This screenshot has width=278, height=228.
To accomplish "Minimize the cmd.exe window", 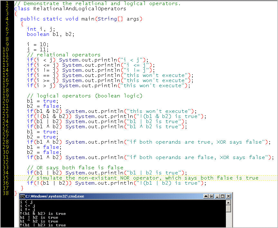I will (x=217, y=196).
